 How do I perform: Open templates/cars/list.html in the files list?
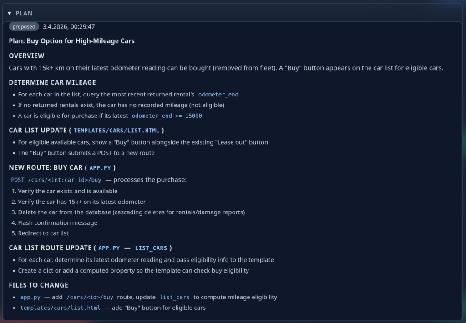point(60,308)
